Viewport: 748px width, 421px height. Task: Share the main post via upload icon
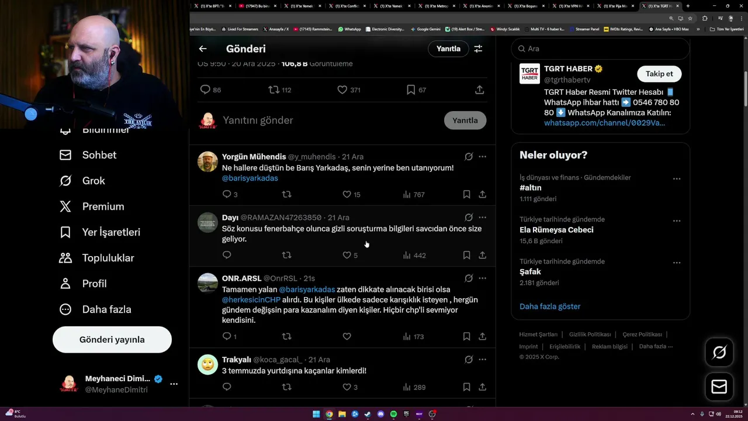(x=479, y=89)
